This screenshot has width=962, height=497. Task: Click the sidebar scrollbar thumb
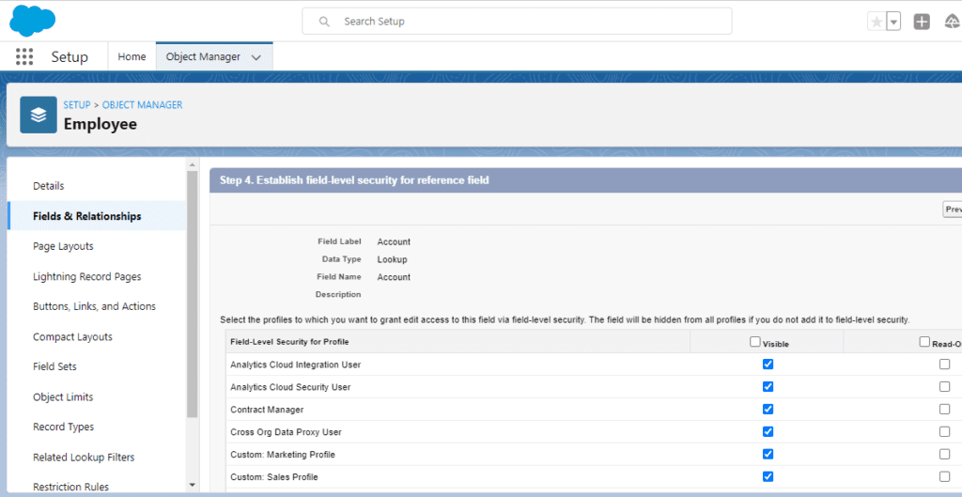(192, 294)
